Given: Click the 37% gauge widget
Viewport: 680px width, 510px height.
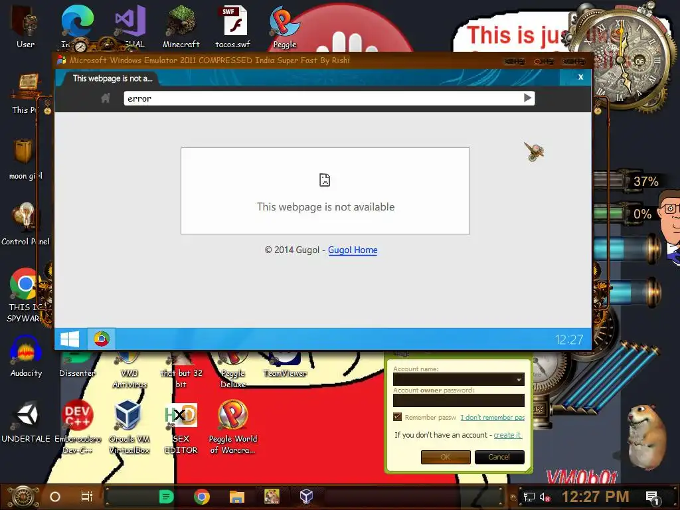Looking at the screenshot, I should tap(627, 181).
